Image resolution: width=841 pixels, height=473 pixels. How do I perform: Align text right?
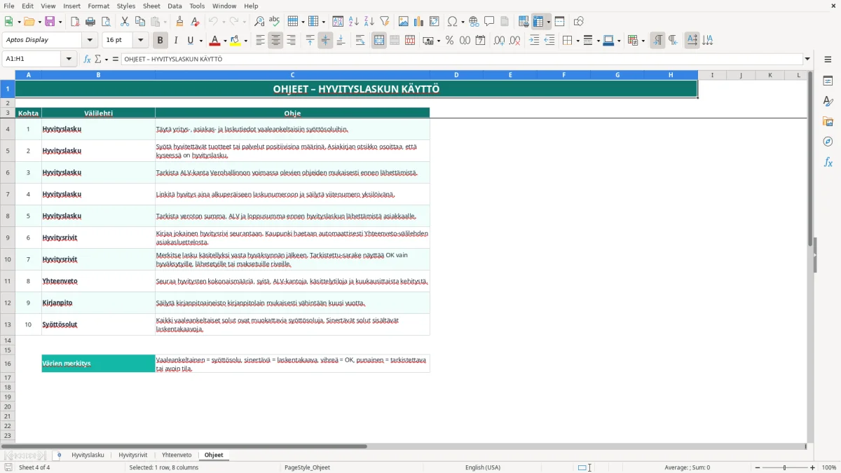coord(291,41)
